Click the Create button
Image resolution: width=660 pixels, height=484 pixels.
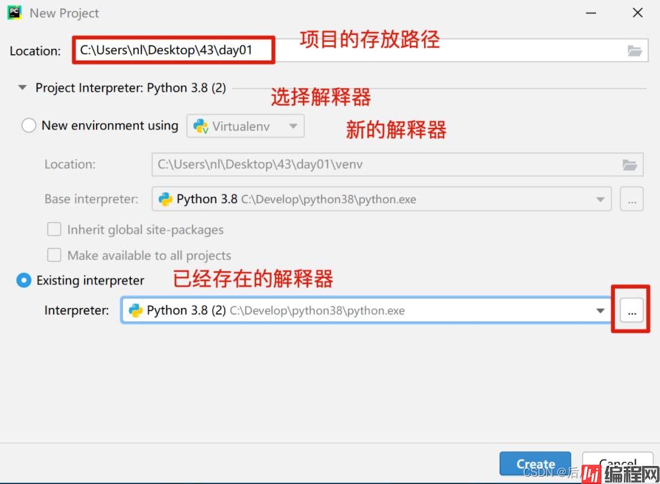[x=535, y=464]
